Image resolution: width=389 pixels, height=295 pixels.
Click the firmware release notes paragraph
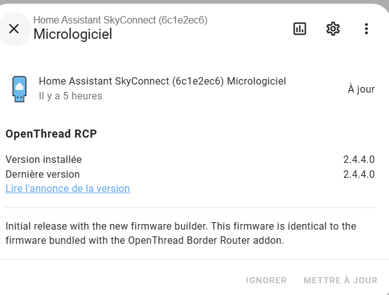181,233
